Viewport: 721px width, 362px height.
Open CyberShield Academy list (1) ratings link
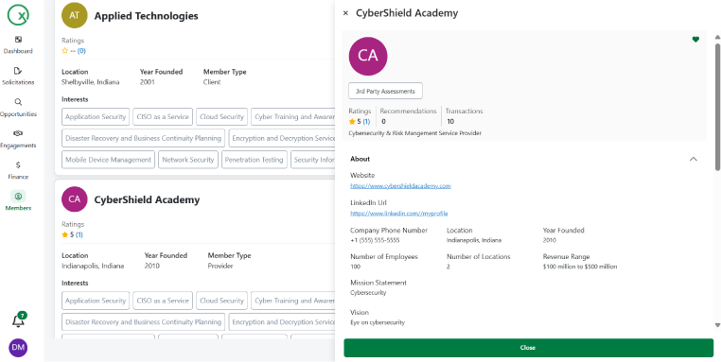pyautogui.click(x=79, y=234)
